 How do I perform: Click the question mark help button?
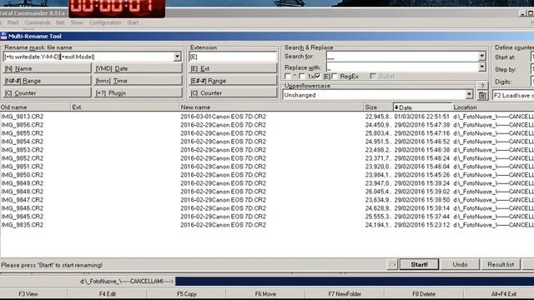[x=482, y=86]
